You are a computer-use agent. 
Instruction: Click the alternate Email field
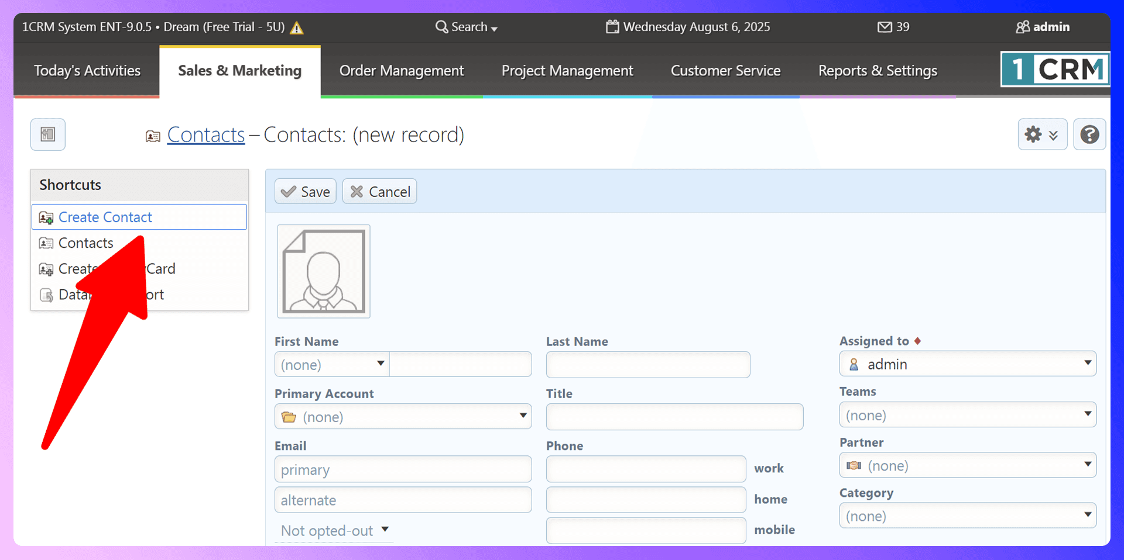point(403,500)
